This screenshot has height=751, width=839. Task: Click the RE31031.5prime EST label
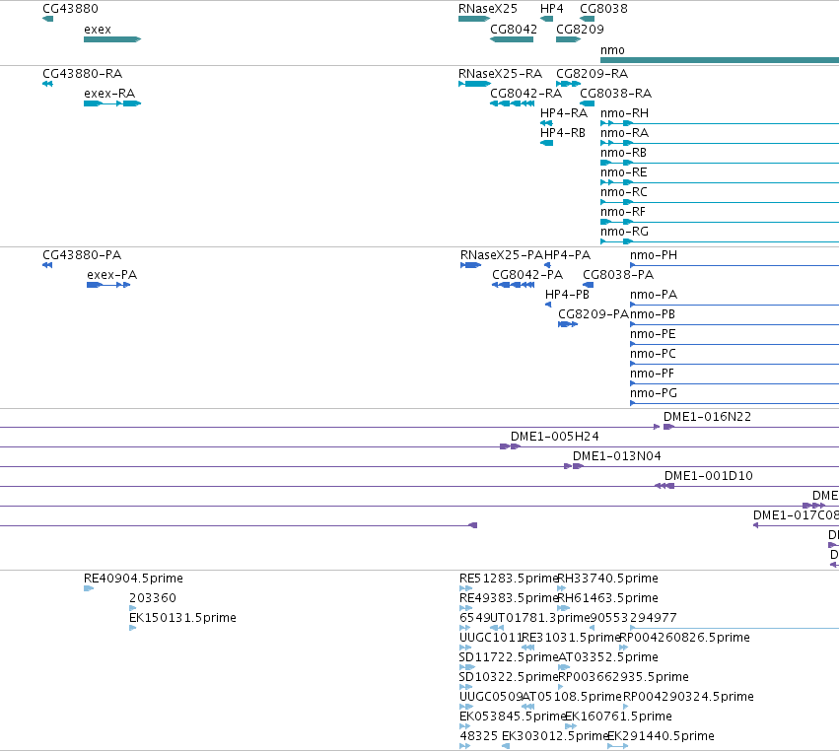pyautogui.click(x=571, y=638)
